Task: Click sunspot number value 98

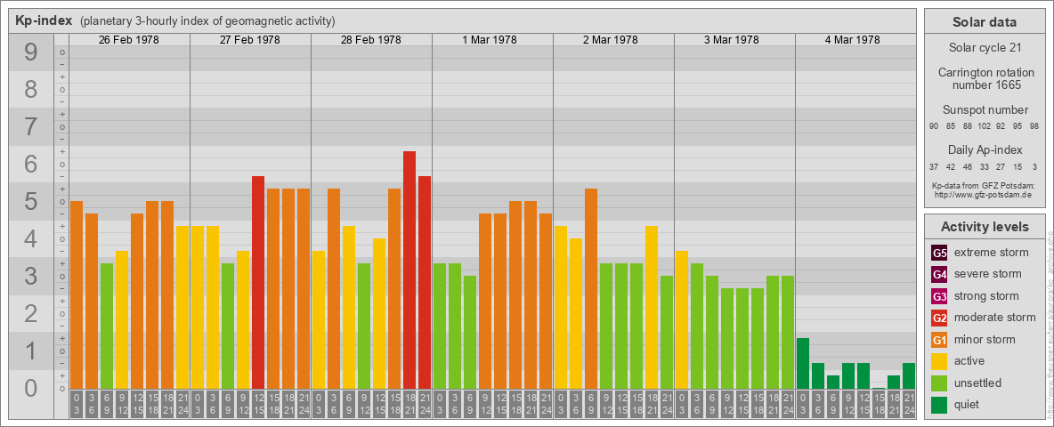Action: pos(1034,126)
